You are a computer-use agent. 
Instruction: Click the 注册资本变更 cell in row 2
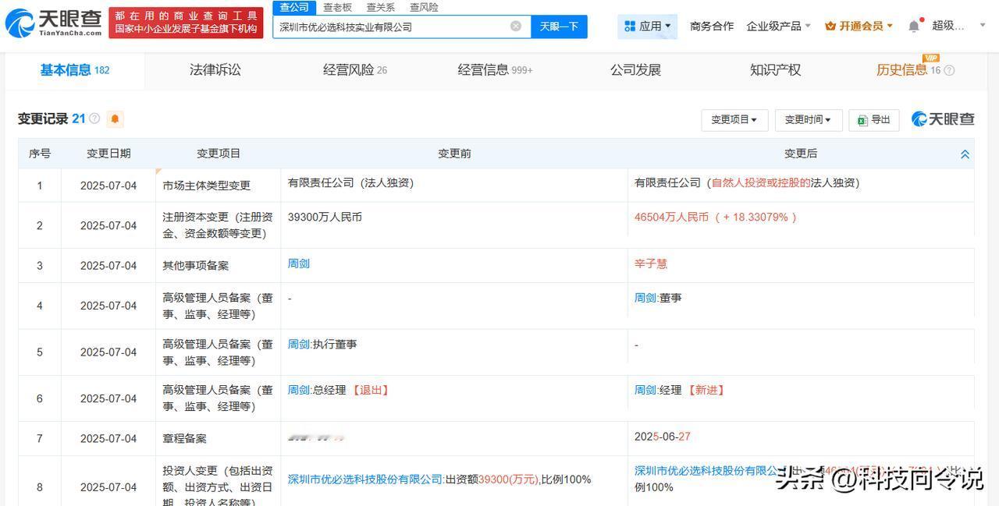click(x=218, y=225)
